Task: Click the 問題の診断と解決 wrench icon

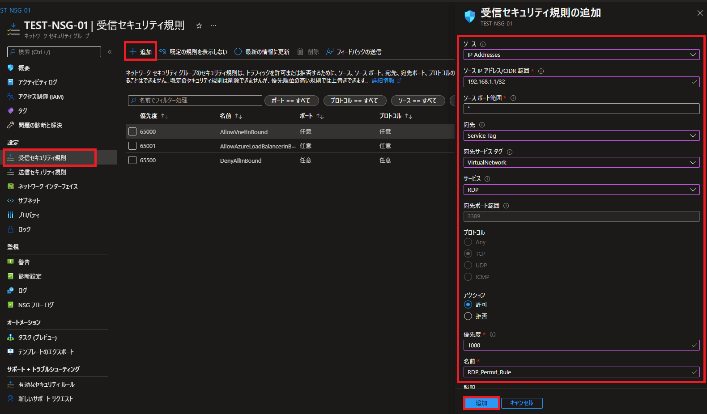Action: pos(11,125)
